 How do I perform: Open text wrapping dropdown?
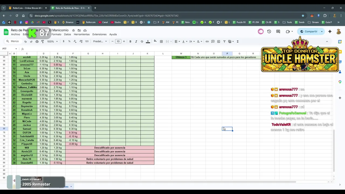pyautogui.click(x=192, y=41)
